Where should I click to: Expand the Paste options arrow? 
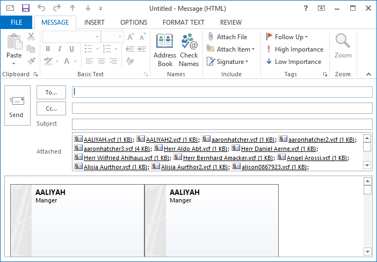coord(14,63)
